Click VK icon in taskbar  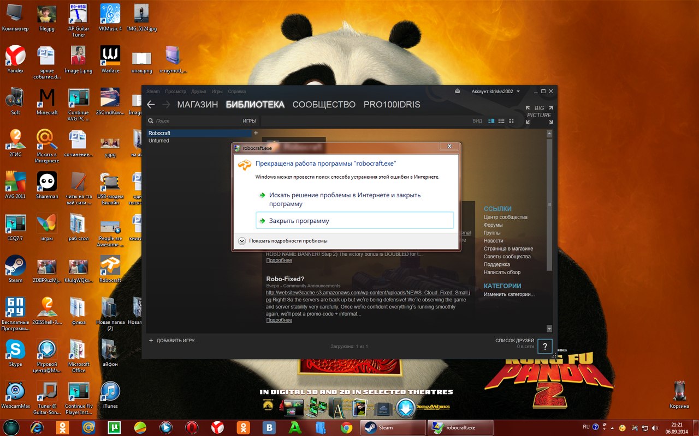coord(269,428)
